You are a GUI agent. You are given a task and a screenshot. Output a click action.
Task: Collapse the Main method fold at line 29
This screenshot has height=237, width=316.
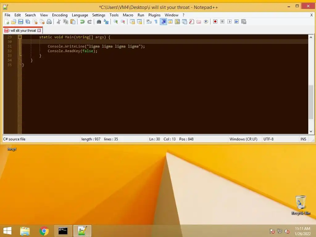20,37
